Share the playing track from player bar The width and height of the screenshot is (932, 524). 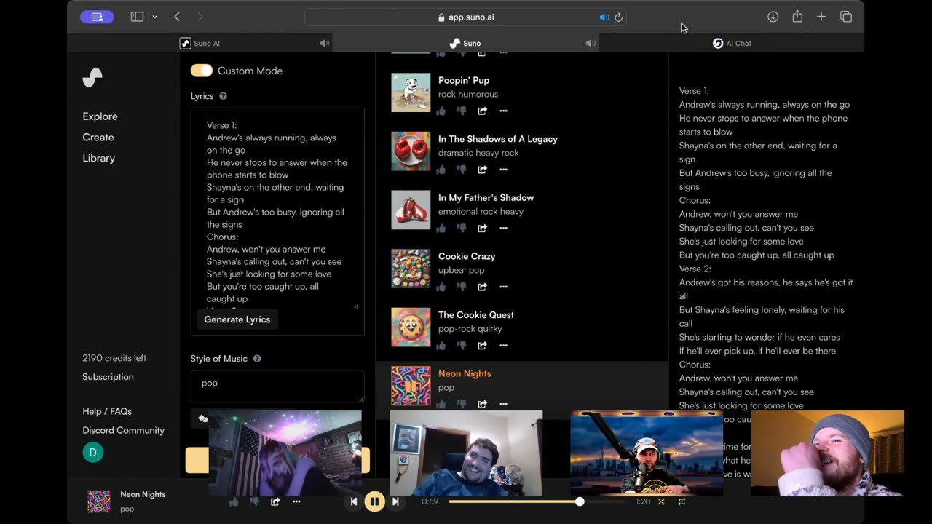275,501
